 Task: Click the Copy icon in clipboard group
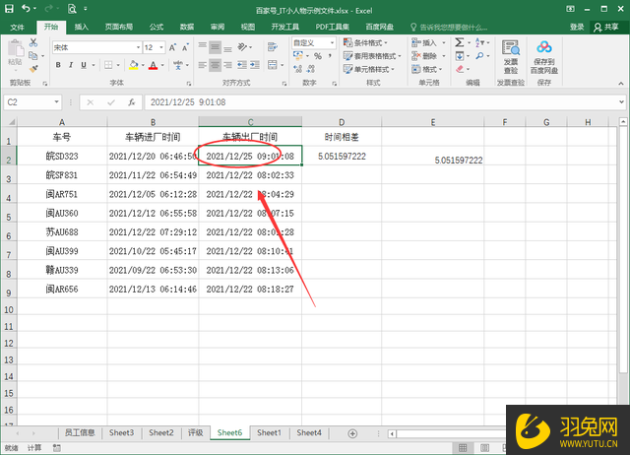32,56
